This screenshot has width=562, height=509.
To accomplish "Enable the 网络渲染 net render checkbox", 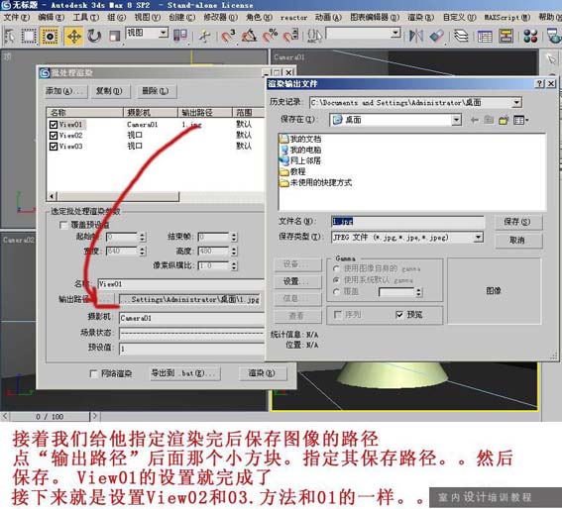I will click(93, 373).
